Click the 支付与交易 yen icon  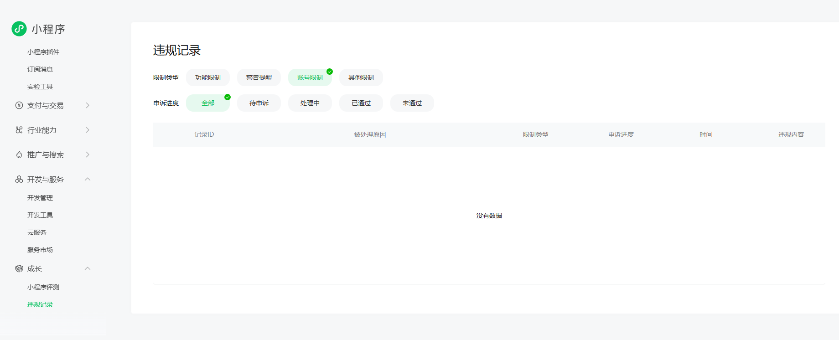pyautogui.click(x=19, y=105)
